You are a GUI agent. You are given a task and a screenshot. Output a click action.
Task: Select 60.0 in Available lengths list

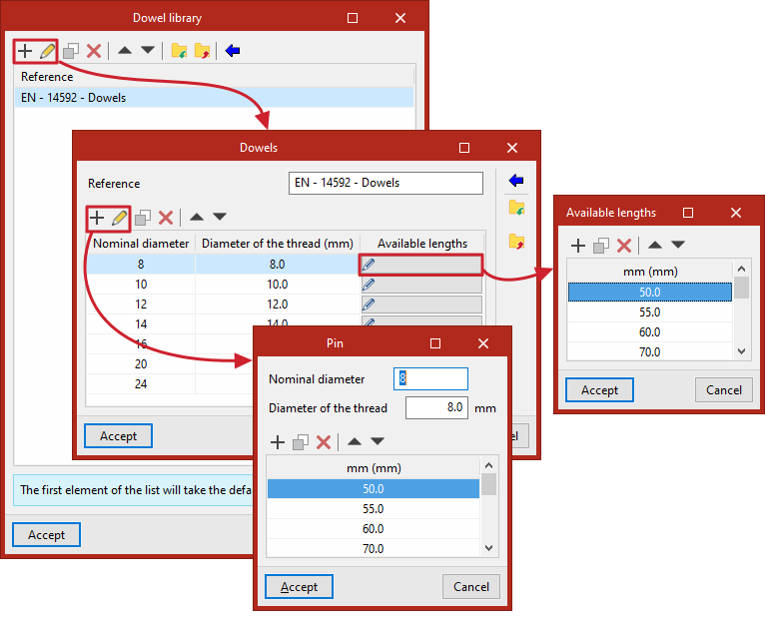[x=649, y=332]
